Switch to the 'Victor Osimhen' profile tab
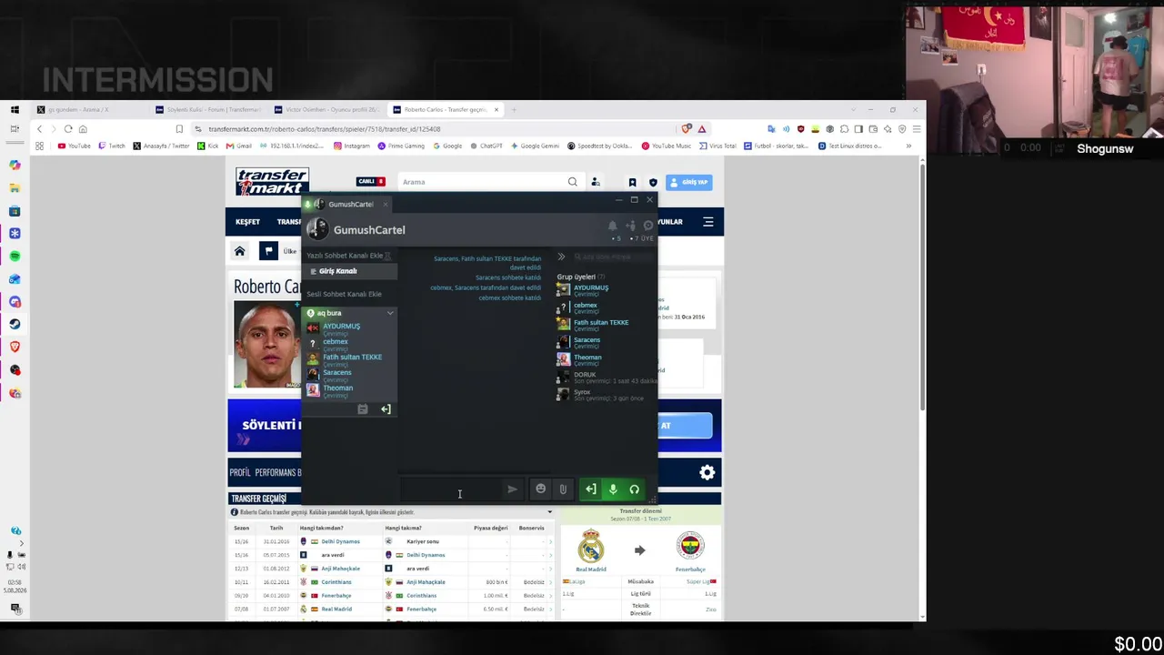The width and height of the screenshot is (1164, 655). point(327,110)
